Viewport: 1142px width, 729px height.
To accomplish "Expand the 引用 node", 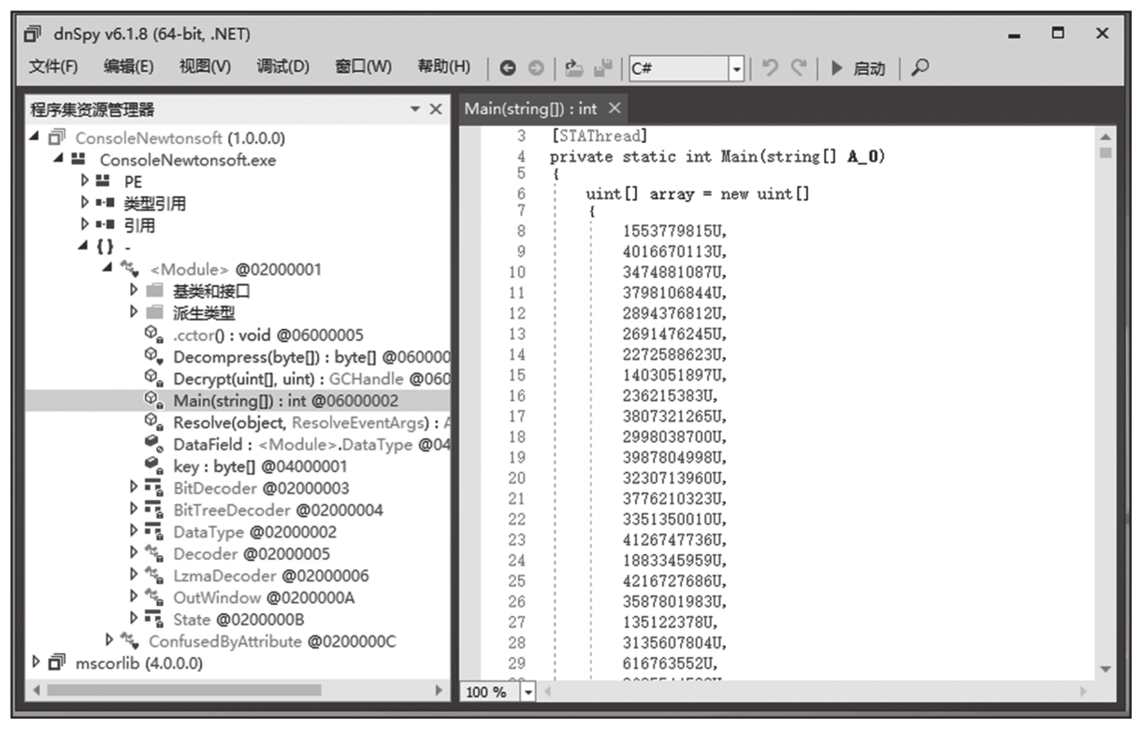I will [x=83, y=225].
